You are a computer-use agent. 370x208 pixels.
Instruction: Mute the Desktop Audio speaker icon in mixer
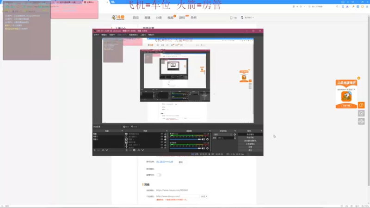(x=203, y=148)
